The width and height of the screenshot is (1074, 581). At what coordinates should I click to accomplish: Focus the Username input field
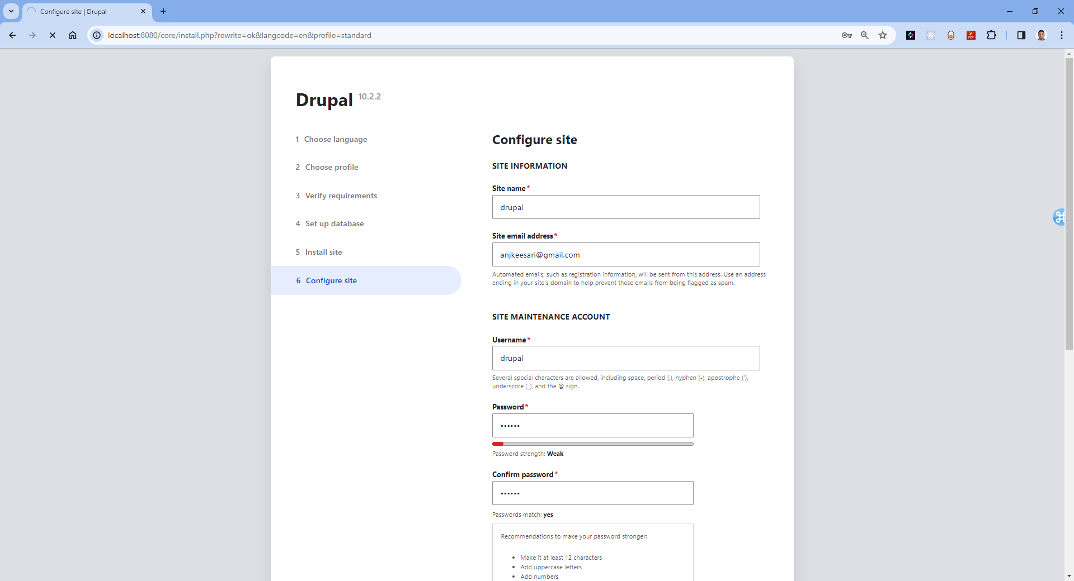(x=626, y=358)
